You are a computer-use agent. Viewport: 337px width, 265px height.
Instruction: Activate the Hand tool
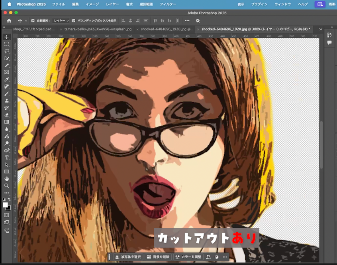pos(7,179)
